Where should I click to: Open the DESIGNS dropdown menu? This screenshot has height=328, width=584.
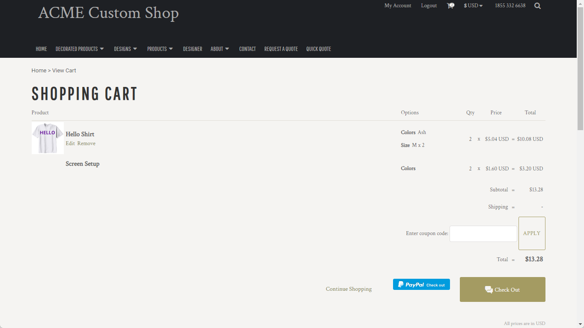coord(125,49)
